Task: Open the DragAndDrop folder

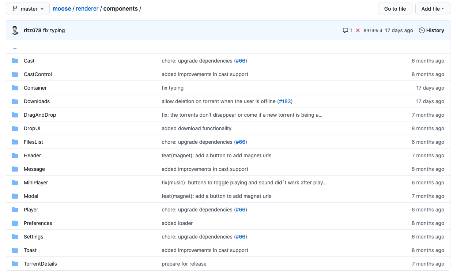Action: point(40,115)
